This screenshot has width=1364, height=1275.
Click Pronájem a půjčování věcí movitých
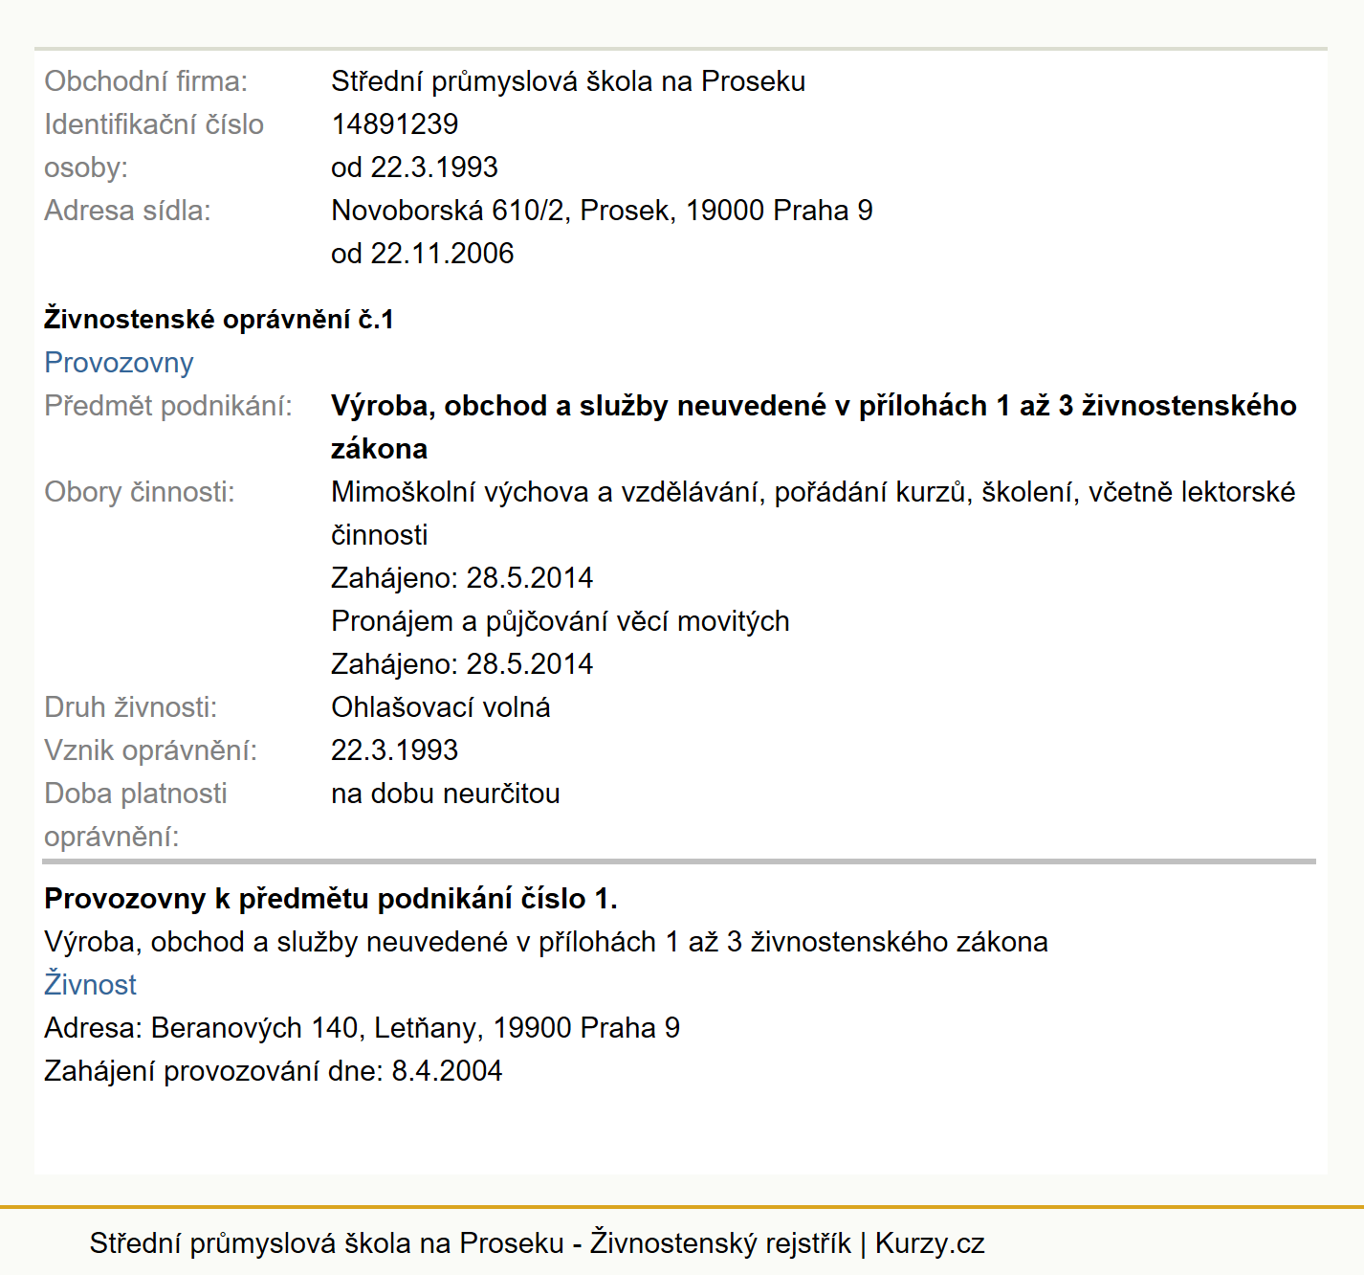pos(561,621)
